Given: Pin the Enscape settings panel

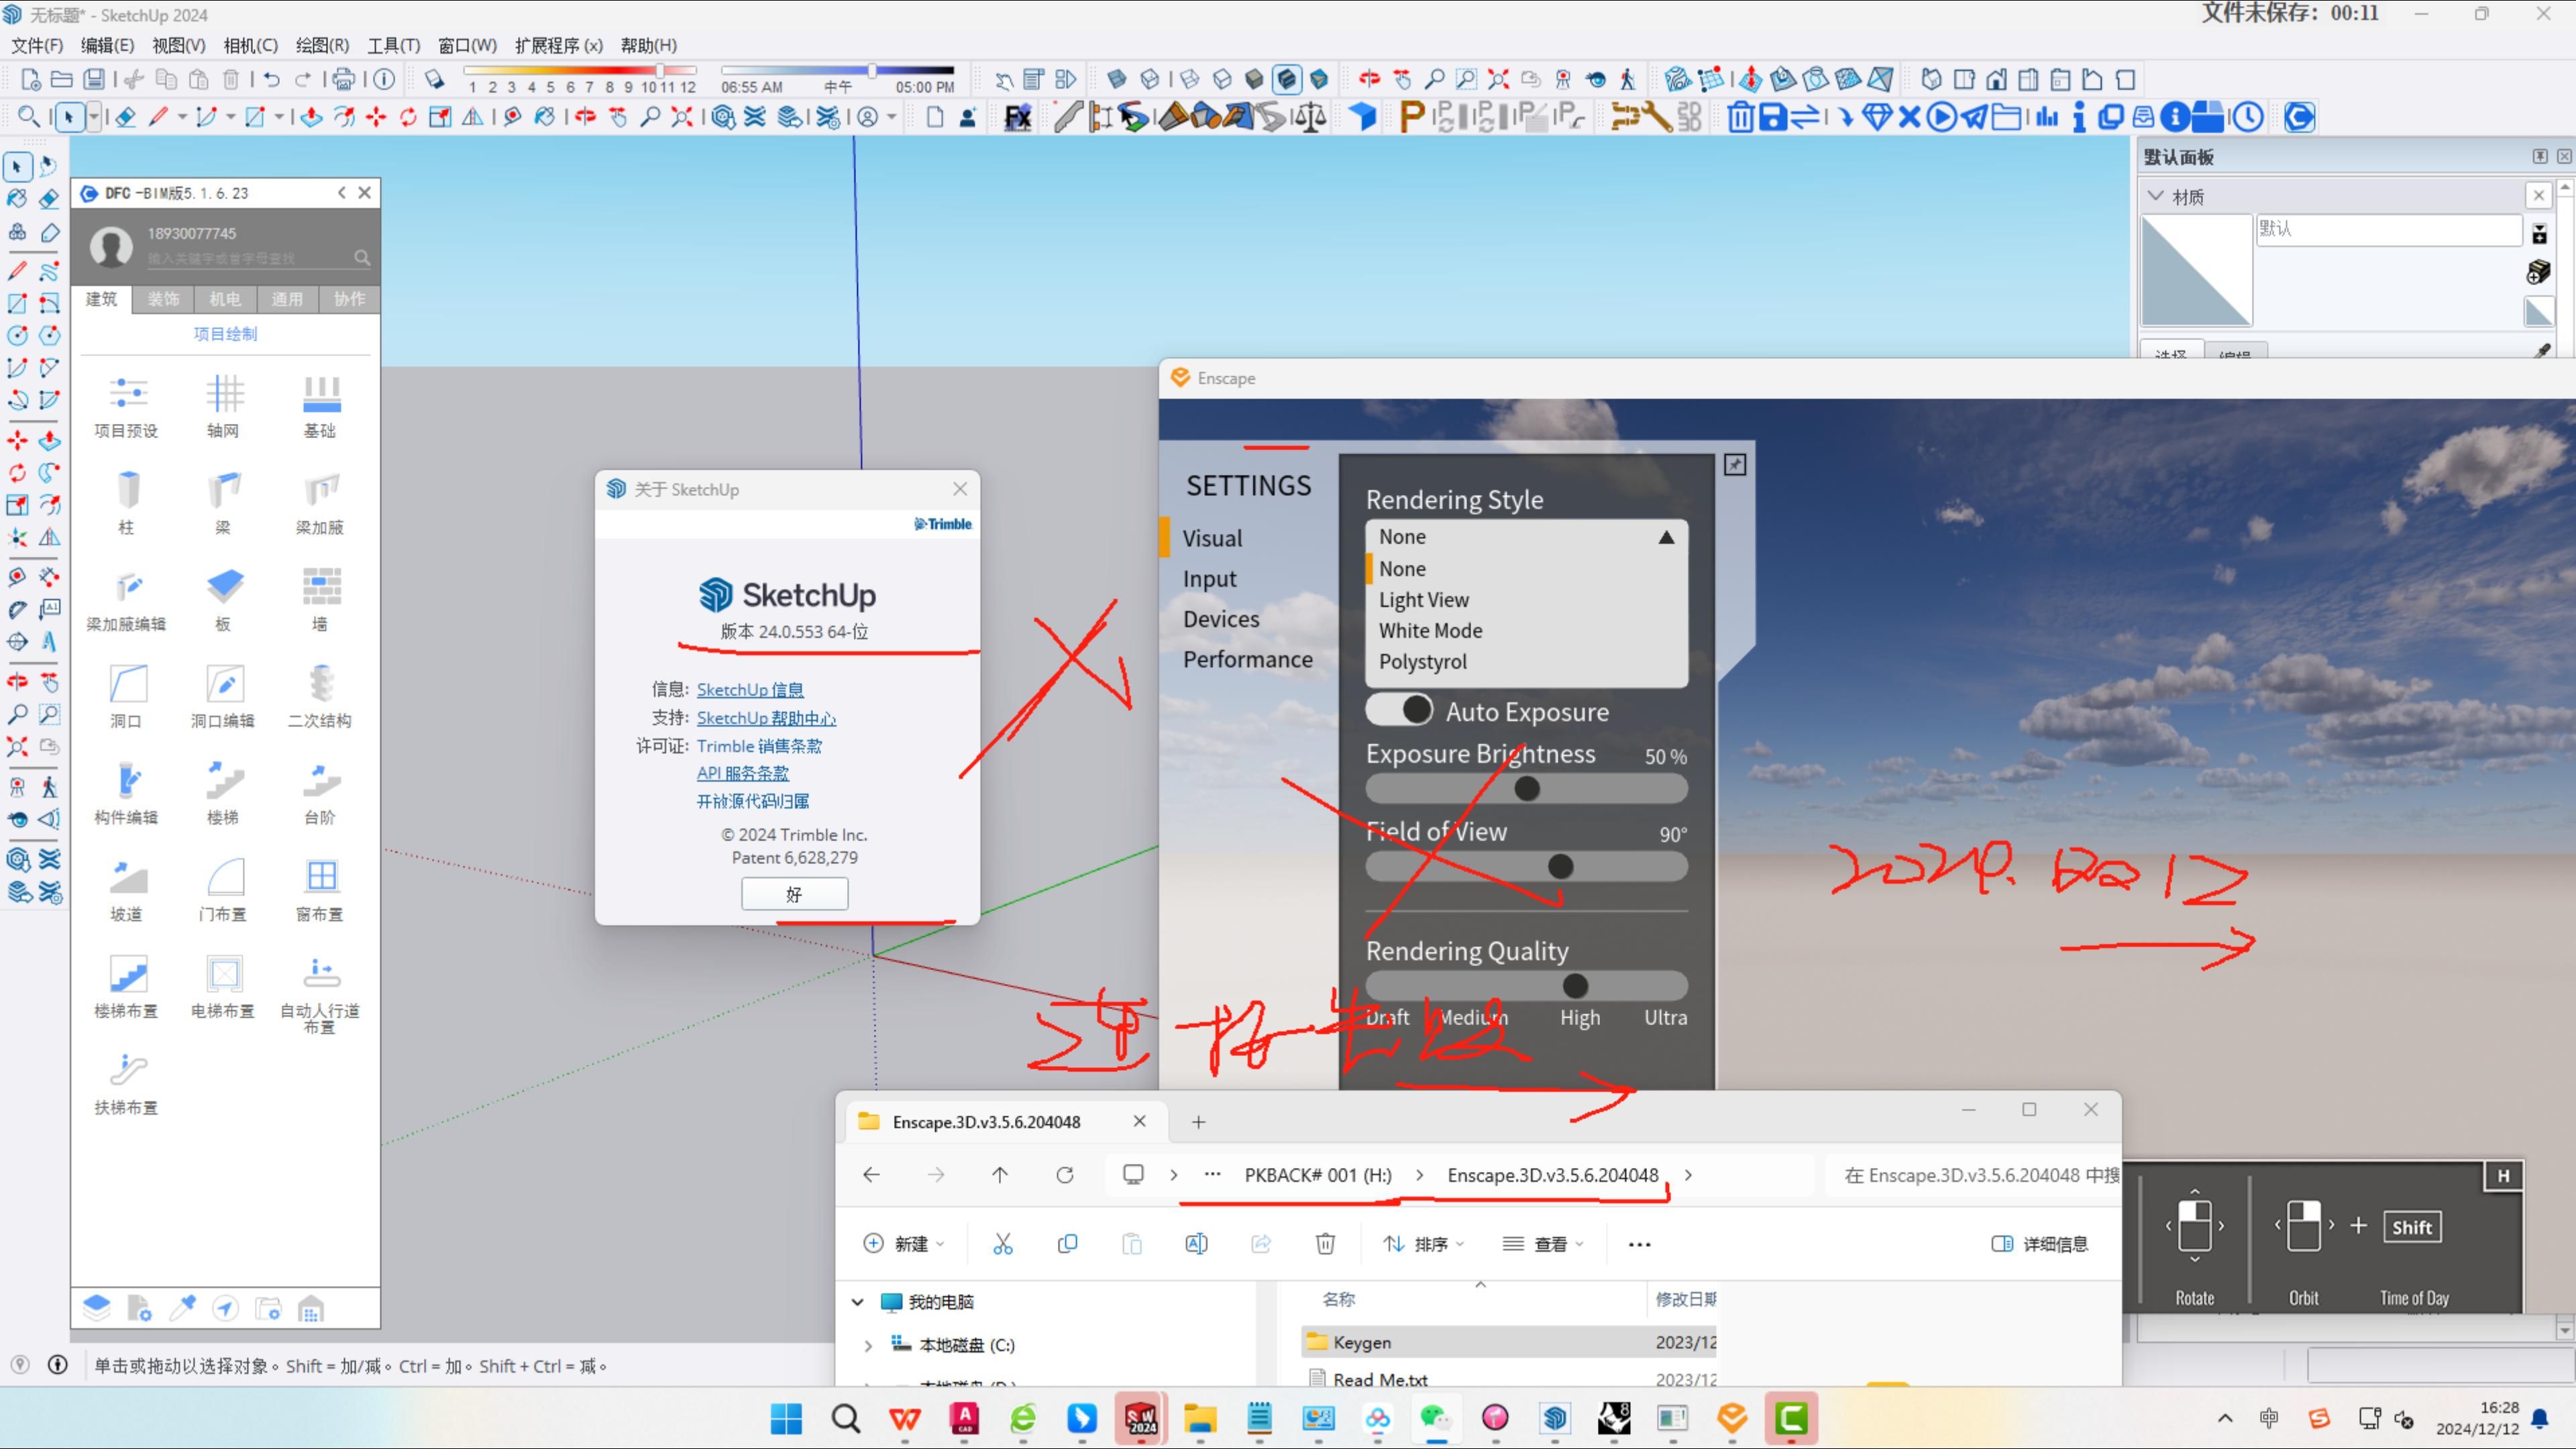Looking at the screenshot, I should pos(1735,464).
